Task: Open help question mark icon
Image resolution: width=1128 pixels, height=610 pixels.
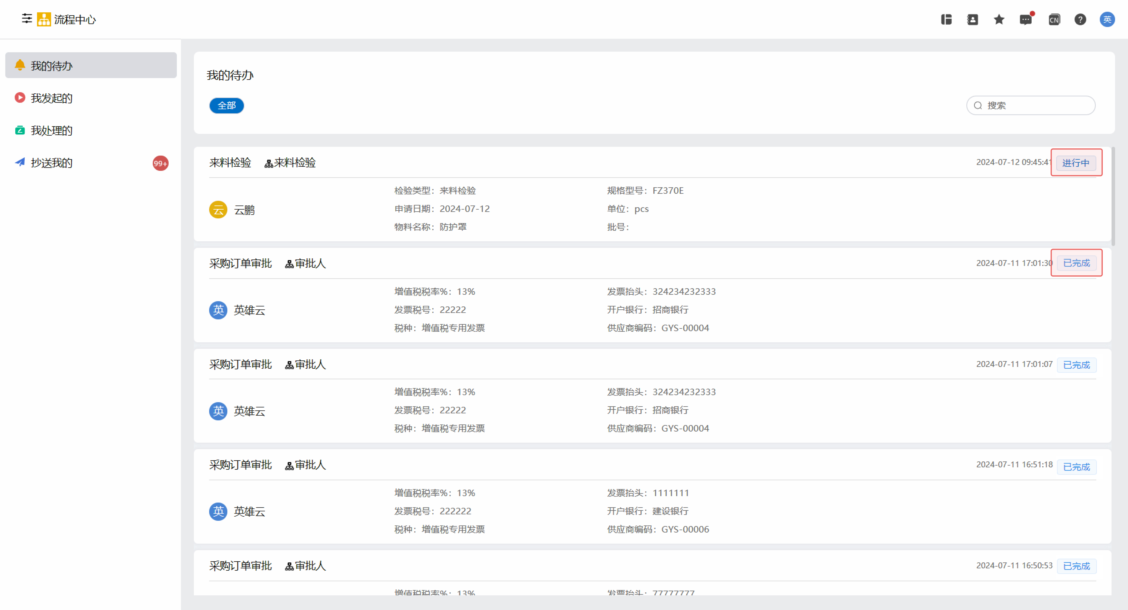Action: tap(1080, 19)
